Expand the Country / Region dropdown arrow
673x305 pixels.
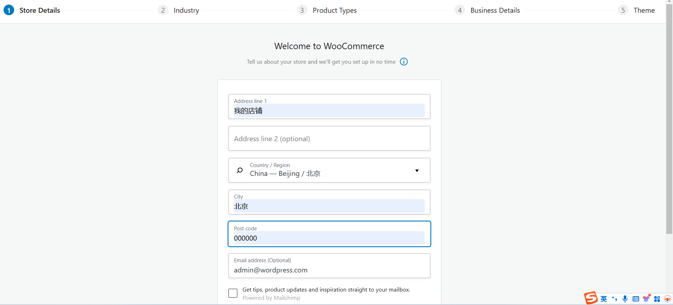tap(417, 171)
